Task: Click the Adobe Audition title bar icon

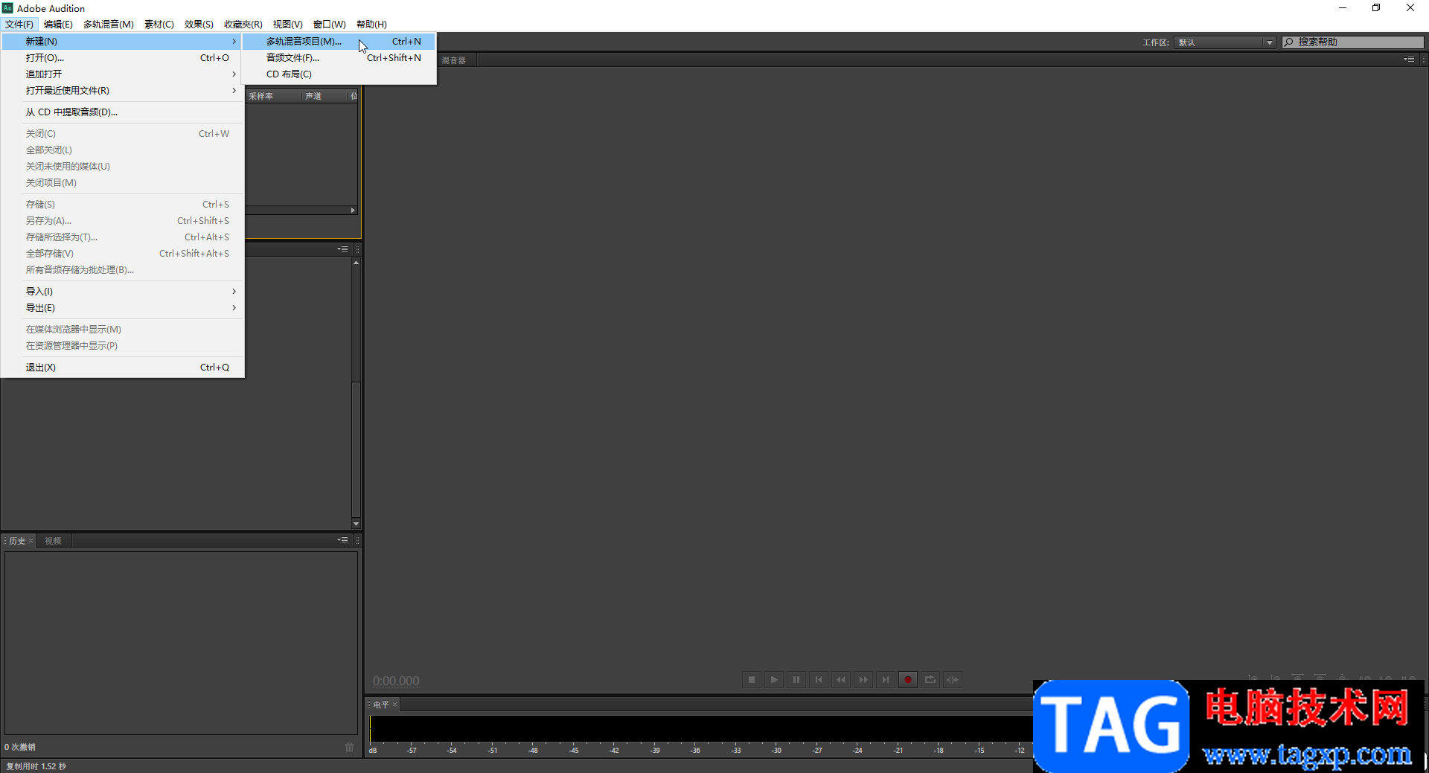Action: (7, 8)
